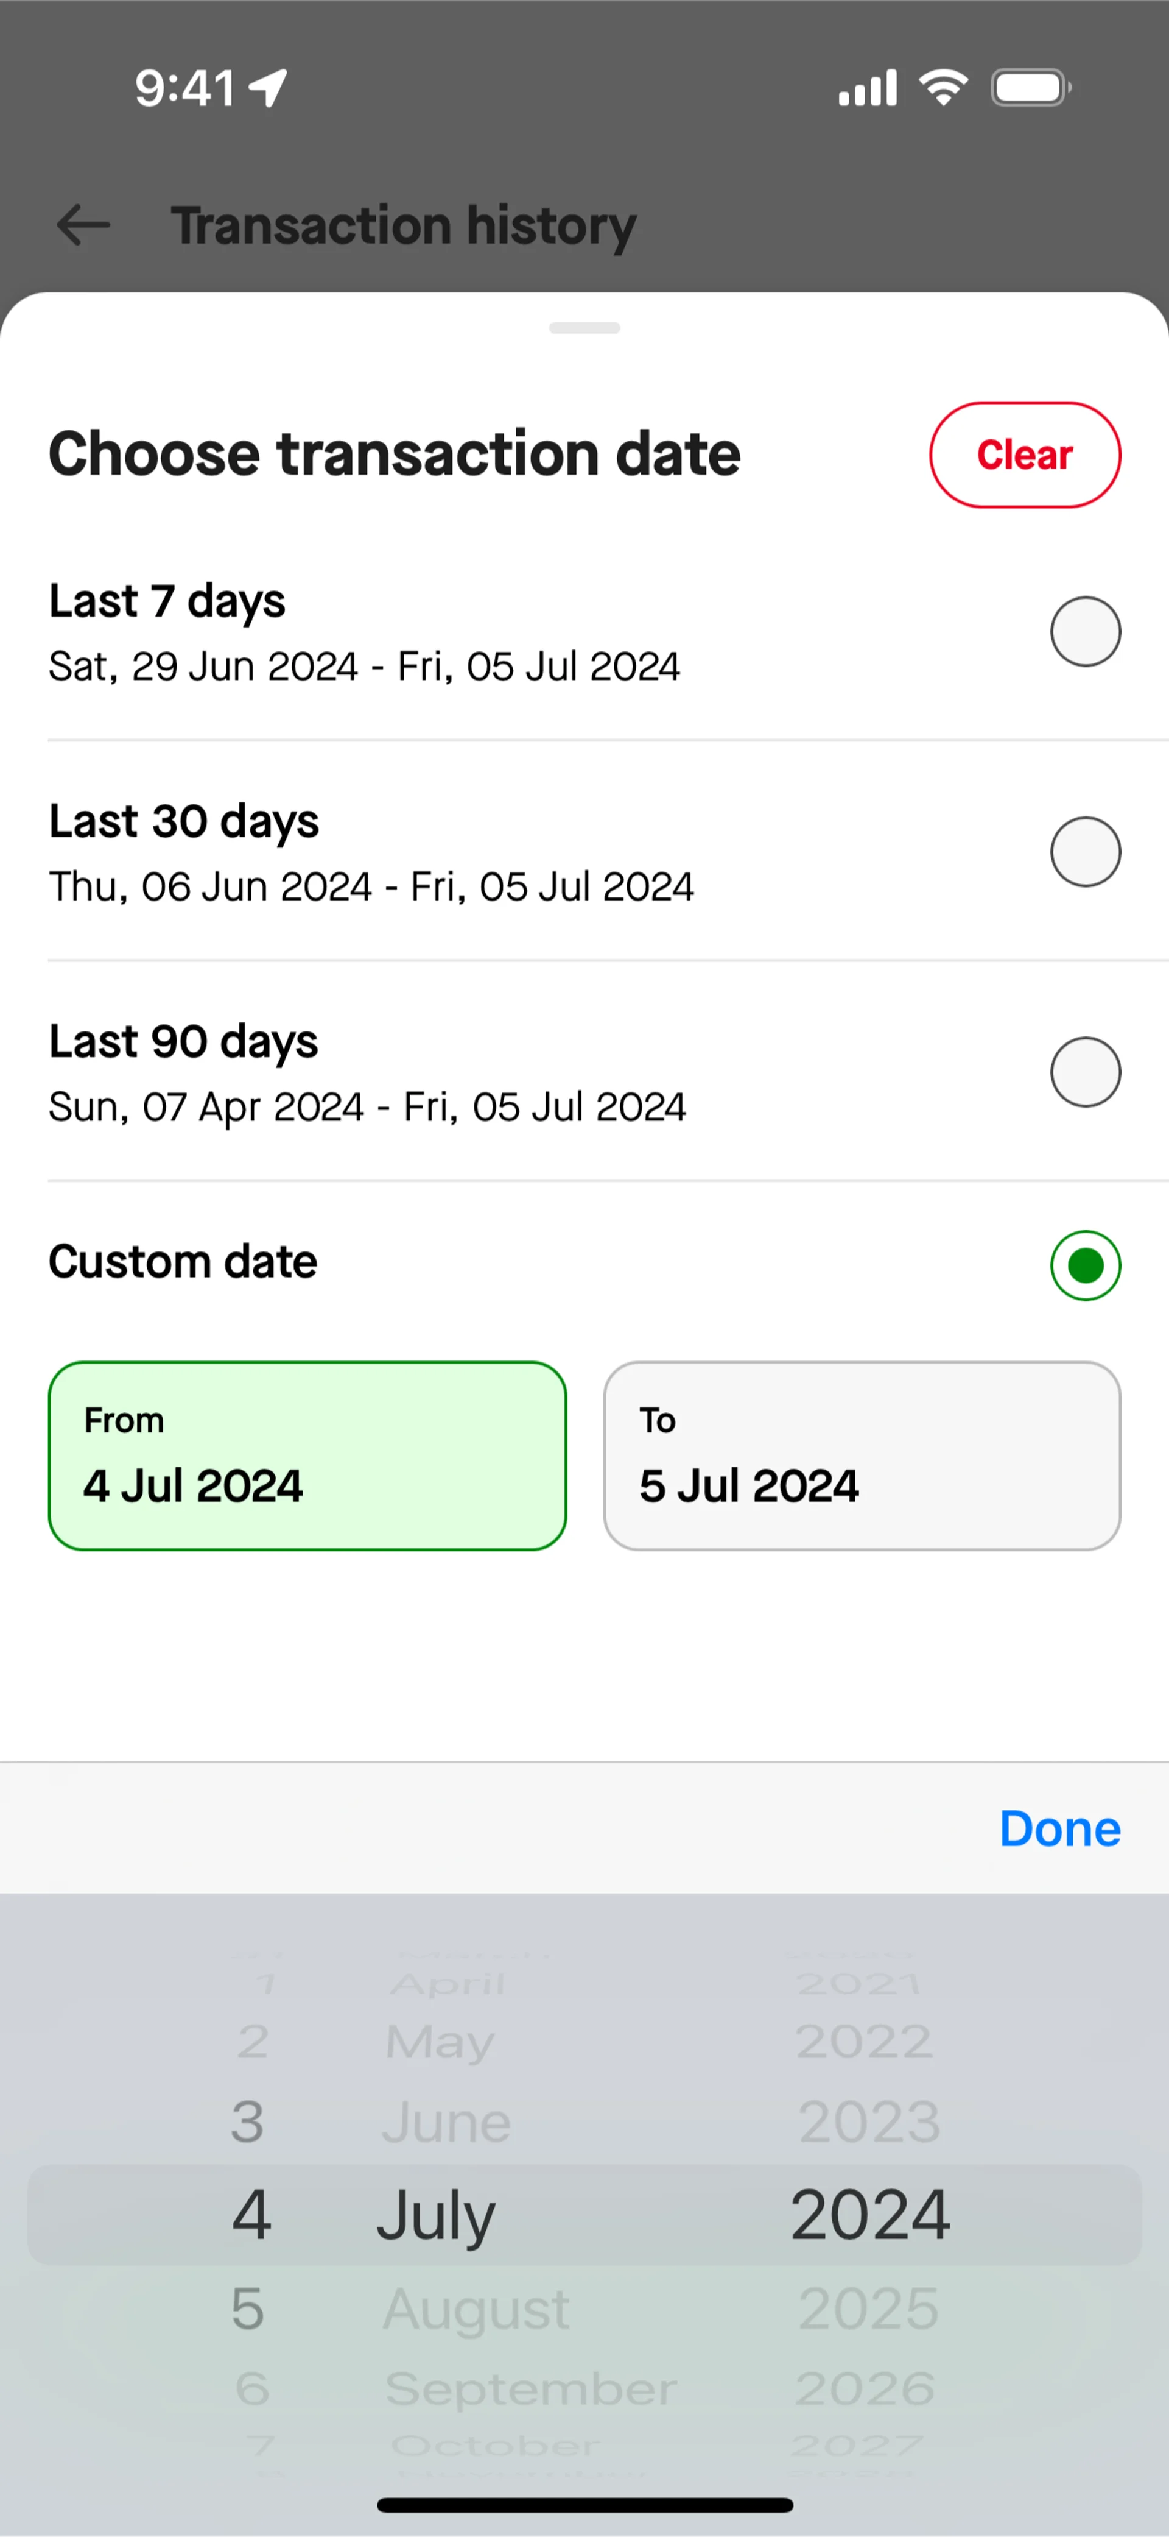The image size is (1169, 2537).
Task: Tap the battery status icon
Action: pyautogui.click(x=1030, y=88)
